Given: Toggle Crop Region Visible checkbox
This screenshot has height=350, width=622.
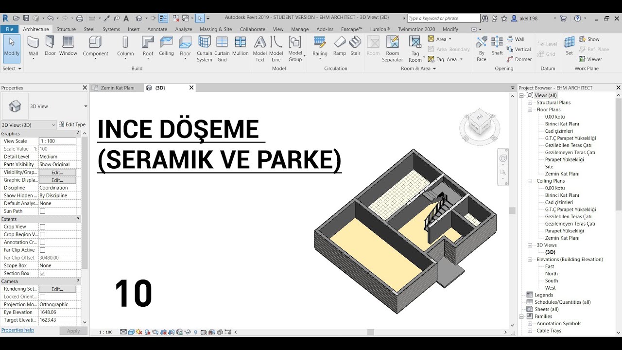Looking at the screenshot, I should click(x=42, y=234).
